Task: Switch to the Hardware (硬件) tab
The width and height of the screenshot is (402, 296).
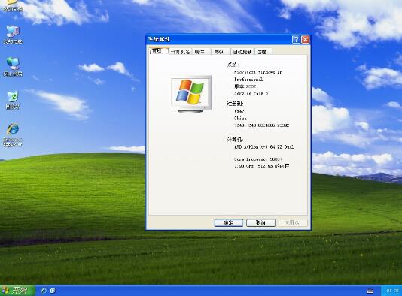Action: point(201,52)
